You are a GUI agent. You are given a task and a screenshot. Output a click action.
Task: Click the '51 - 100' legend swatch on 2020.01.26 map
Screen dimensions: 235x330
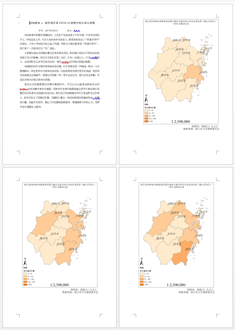point(25,279)
